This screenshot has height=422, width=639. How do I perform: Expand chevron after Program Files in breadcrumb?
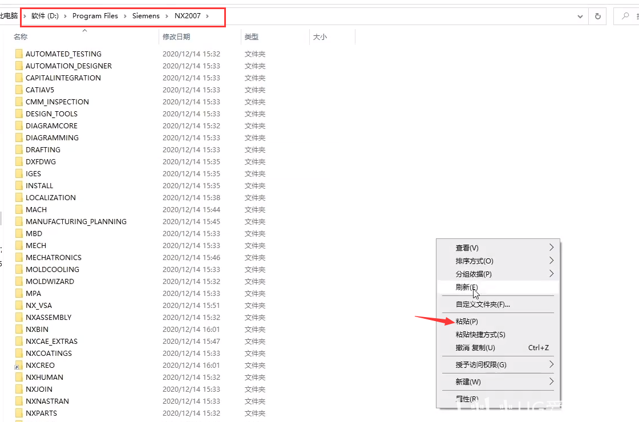125,16
